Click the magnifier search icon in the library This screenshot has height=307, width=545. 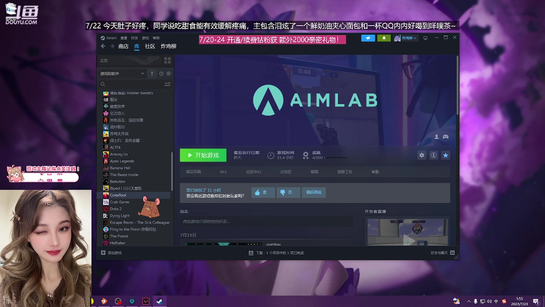pos(103,84)
